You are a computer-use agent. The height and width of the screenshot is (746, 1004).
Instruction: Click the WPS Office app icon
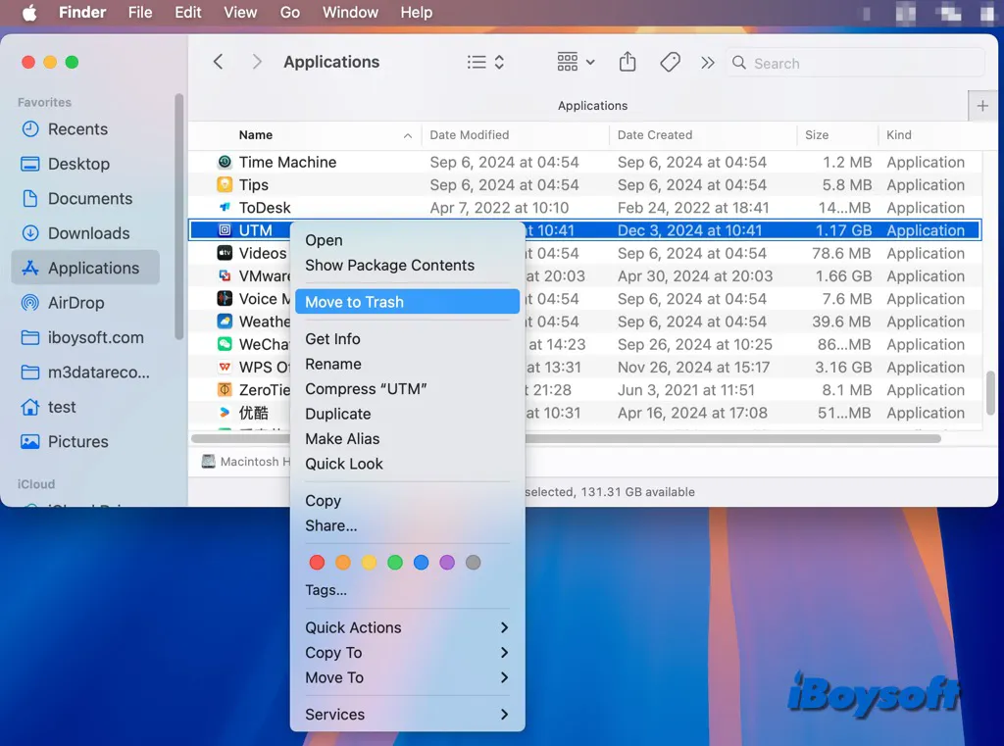[x=225, y=367]
